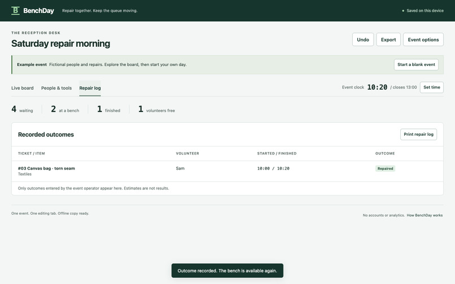
Task: Click the Saturday repair morning title
Action: pos(60,43)
